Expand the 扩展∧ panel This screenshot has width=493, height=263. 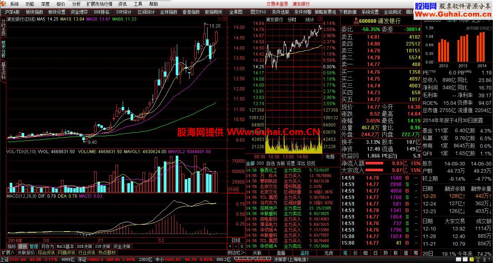(x=8, y=253)
